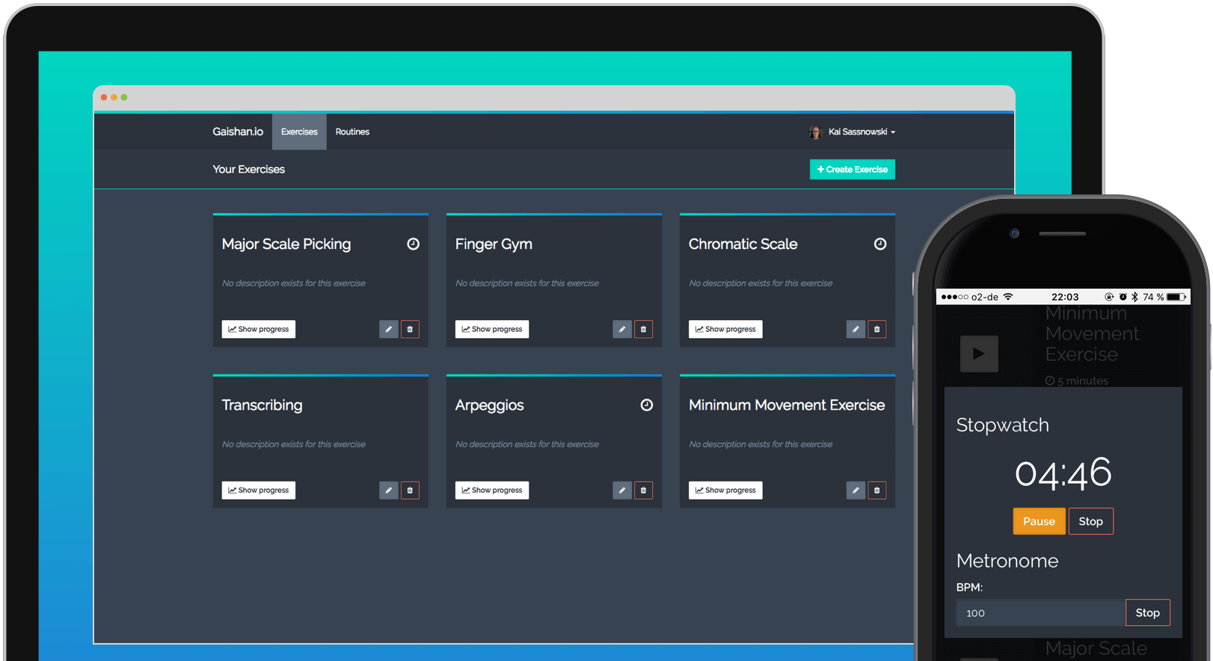Pause the stopwatch on the phone
This screenshot has width=1213, height=661.
[1040, 521]
